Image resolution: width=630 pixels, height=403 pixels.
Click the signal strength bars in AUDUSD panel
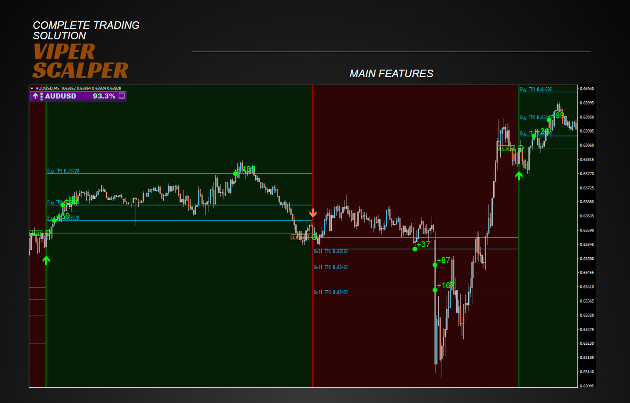click(x=41, y=96)
